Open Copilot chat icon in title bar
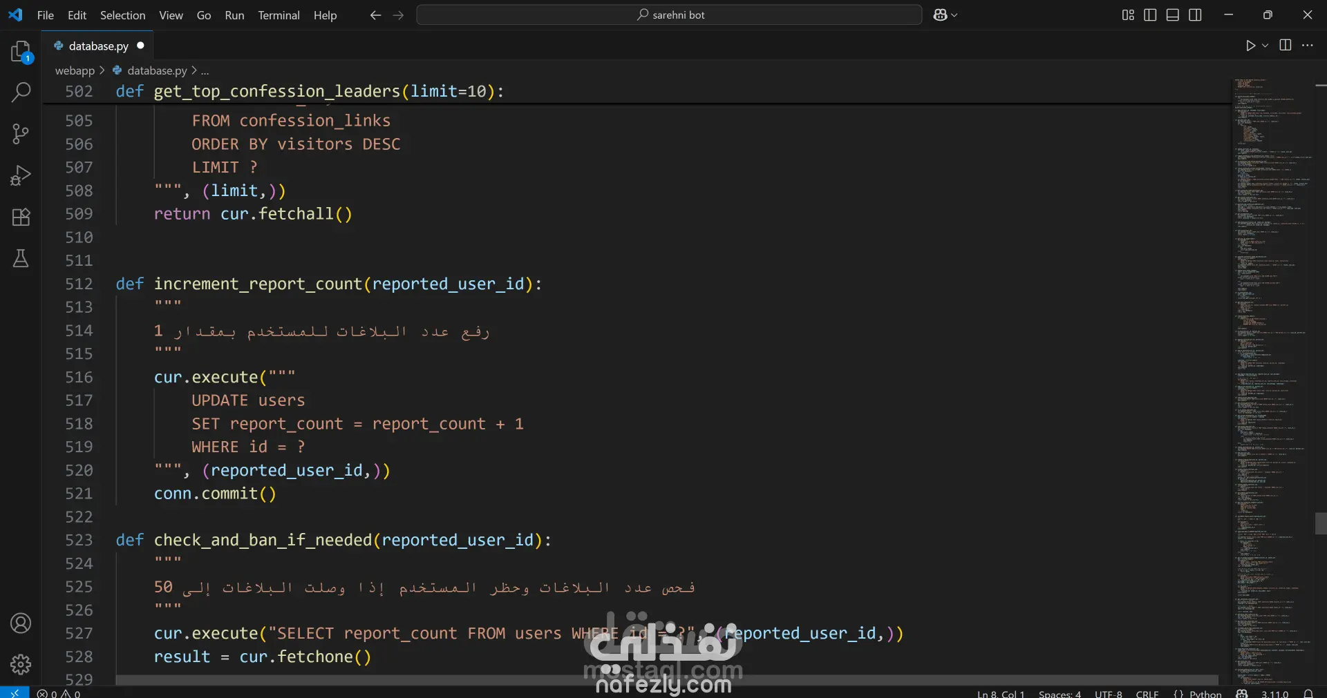This screenshot has height=698, width=1327. pyautogui.click(x=940, y=14)
